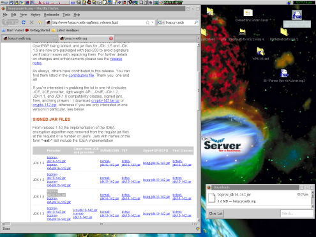Stop page loading with the X icon
Viewport: 316px width, 237px height.
pyautogui.click(x=32, y=22)
